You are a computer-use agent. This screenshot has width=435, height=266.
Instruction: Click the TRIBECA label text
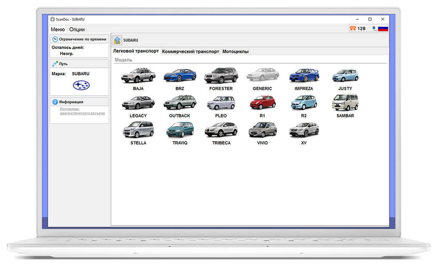pyautogui.click(x=221, y=143)
